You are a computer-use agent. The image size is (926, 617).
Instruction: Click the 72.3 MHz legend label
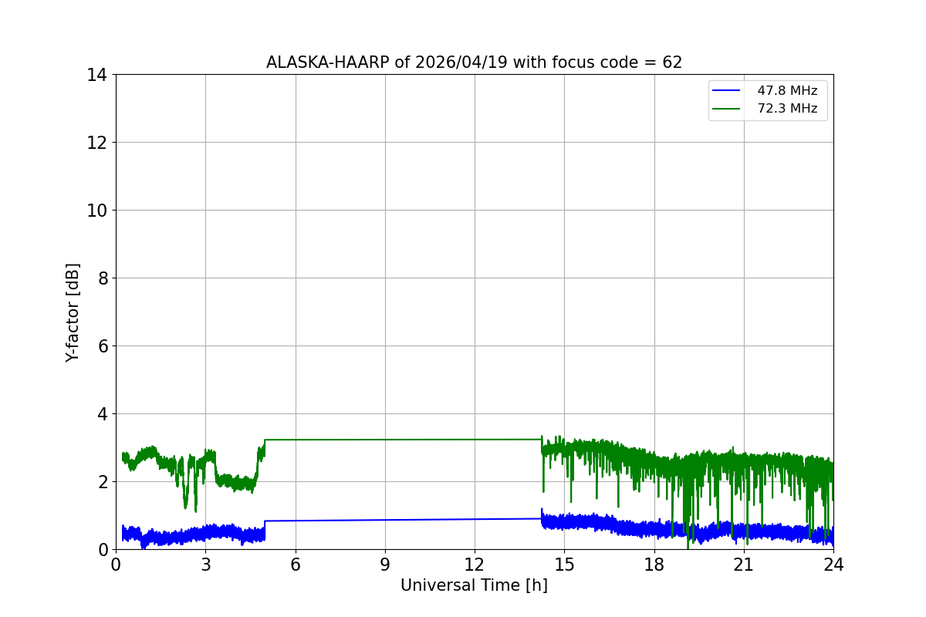787,109
